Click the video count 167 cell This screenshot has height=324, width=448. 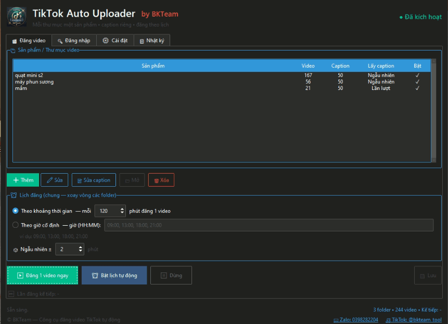[308, 75]
